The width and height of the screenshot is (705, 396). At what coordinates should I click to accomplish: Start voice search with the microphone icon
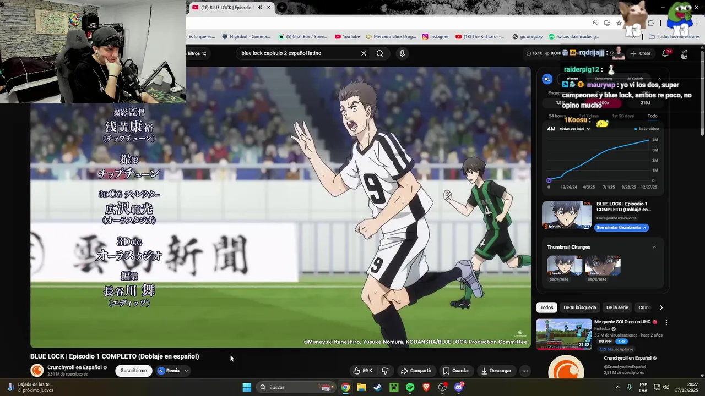402,53
